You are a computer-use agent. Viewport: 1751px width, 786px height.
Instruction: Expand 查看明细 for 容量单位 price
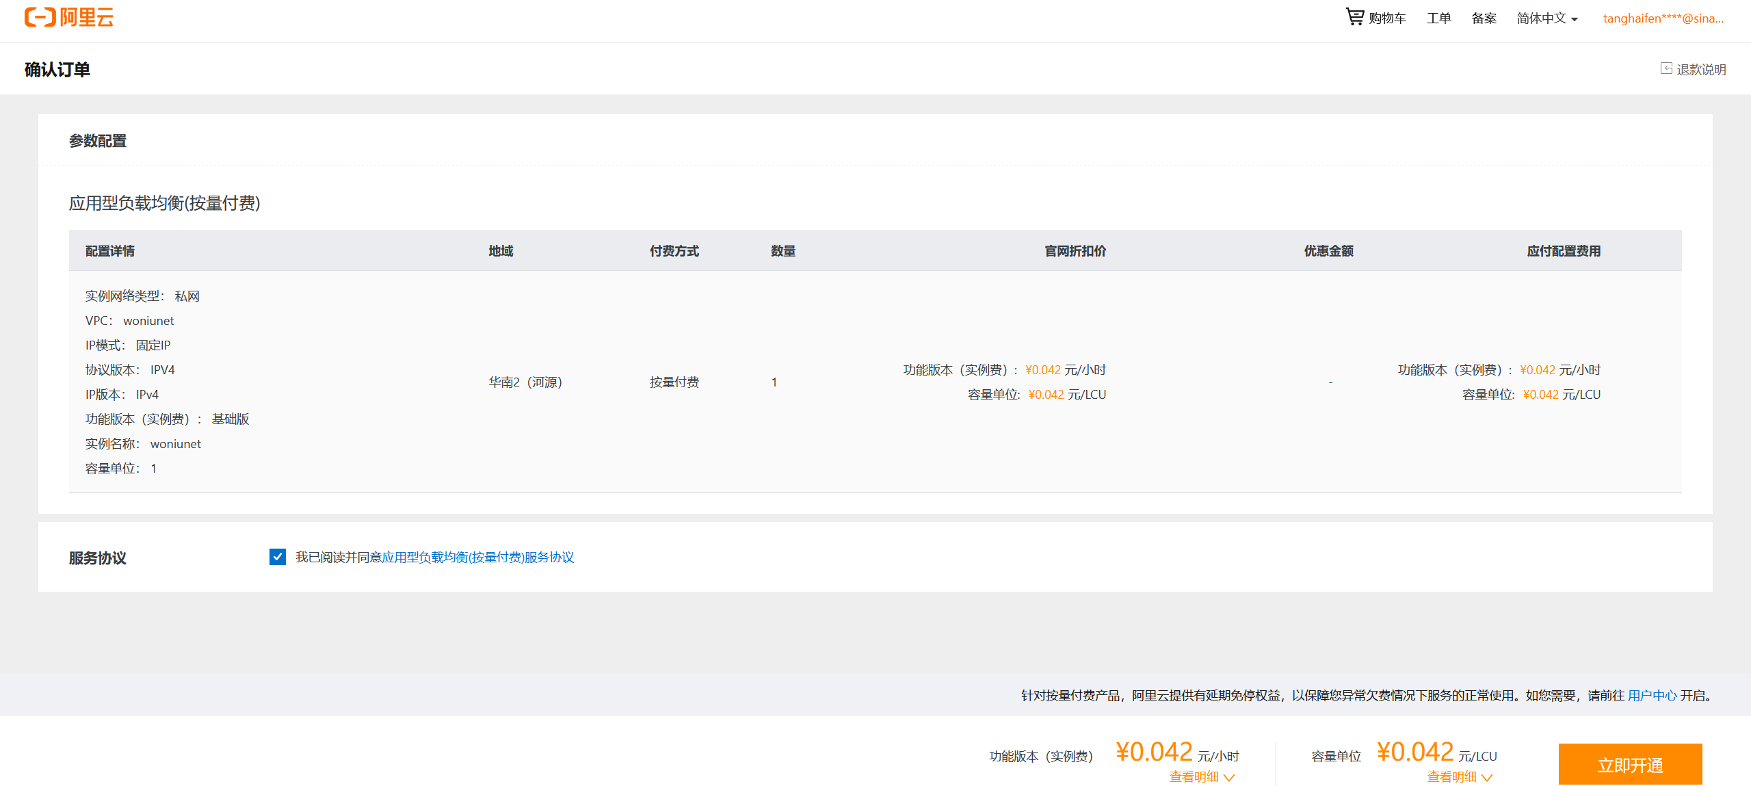click(1451, 776)
